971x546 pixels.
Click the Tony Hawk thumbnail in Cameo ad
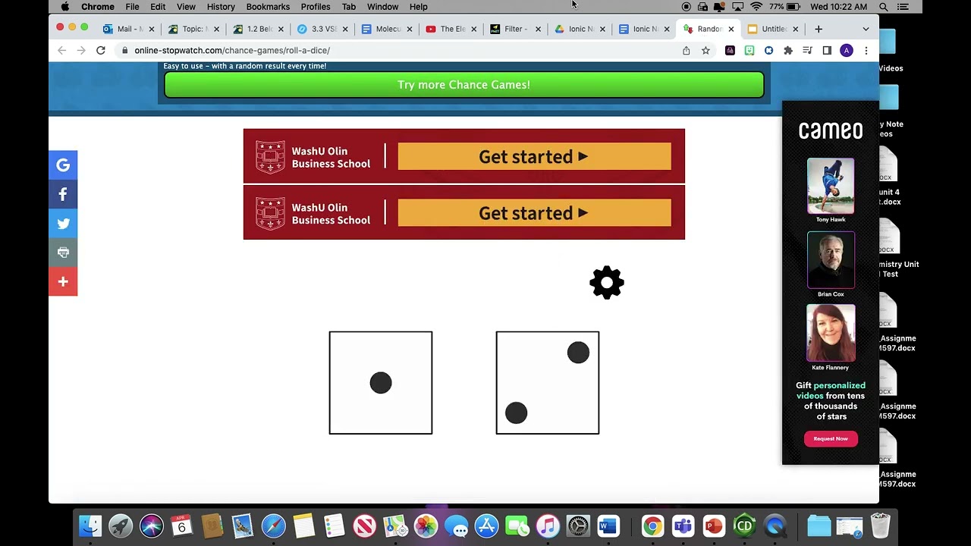pos(831,186)
